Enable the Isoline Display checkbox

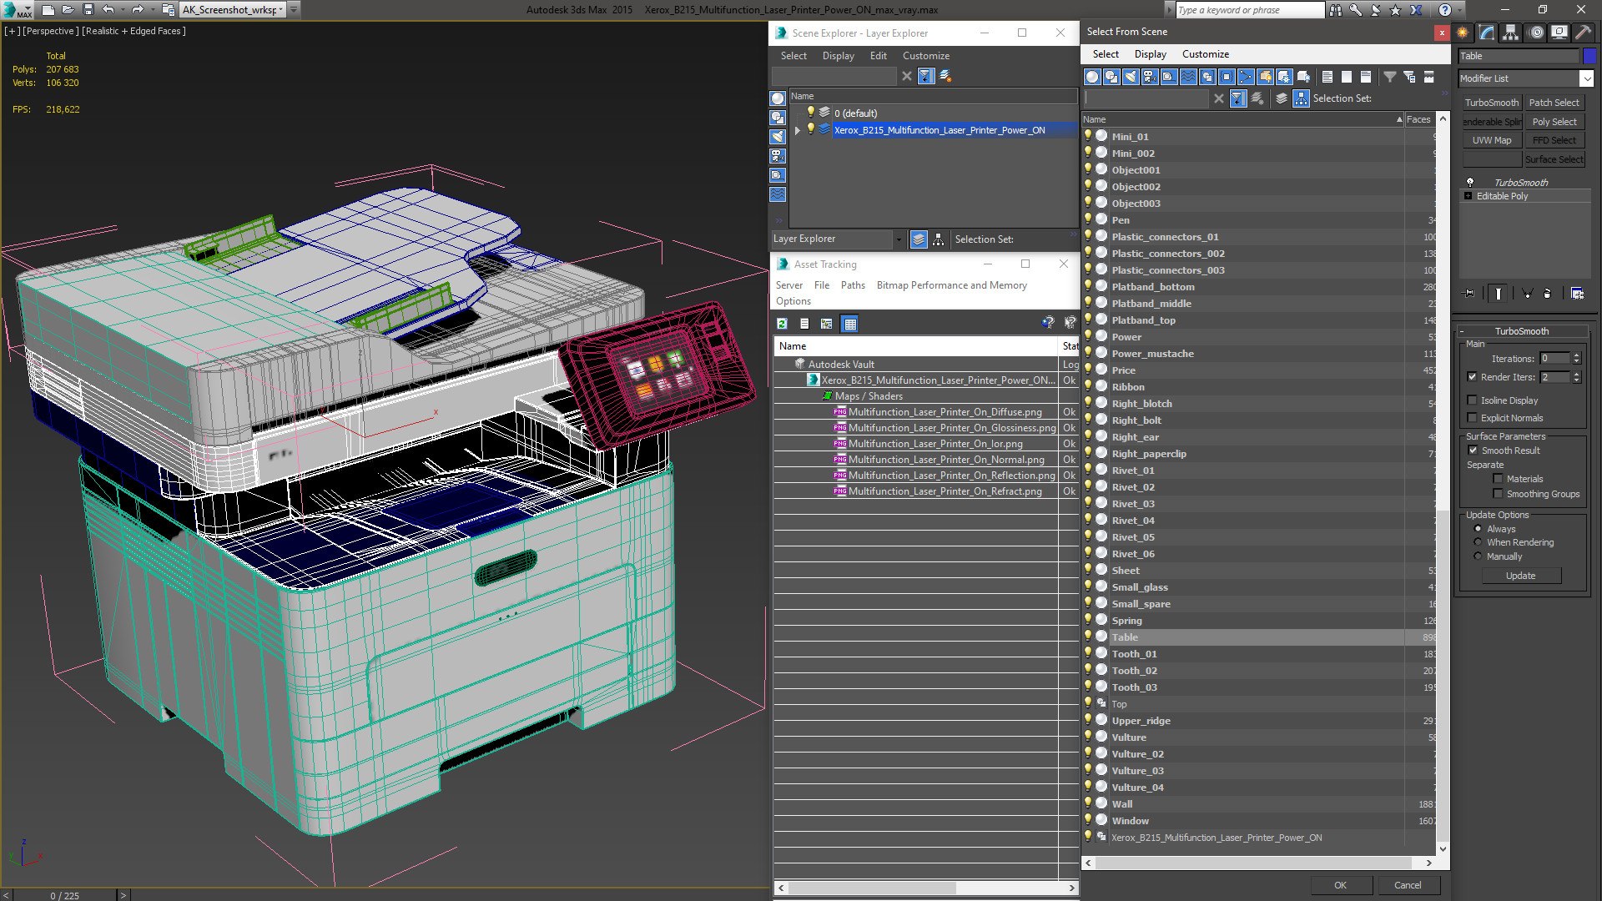pos(1472,400)
